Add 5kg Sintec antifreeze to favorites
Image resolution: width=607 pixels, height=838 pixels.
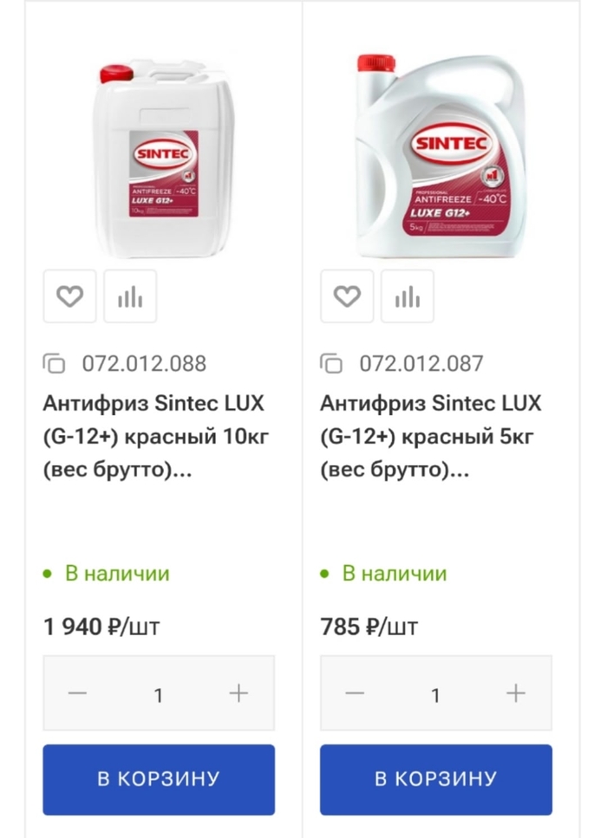(347, 296)
